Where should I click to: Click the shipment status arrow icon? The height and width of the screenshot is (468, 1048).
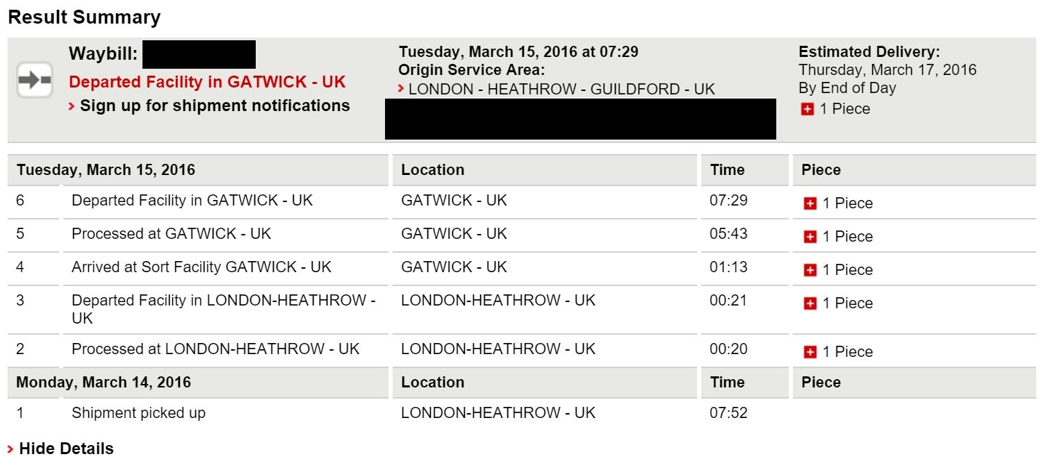(x=35, y=81)
